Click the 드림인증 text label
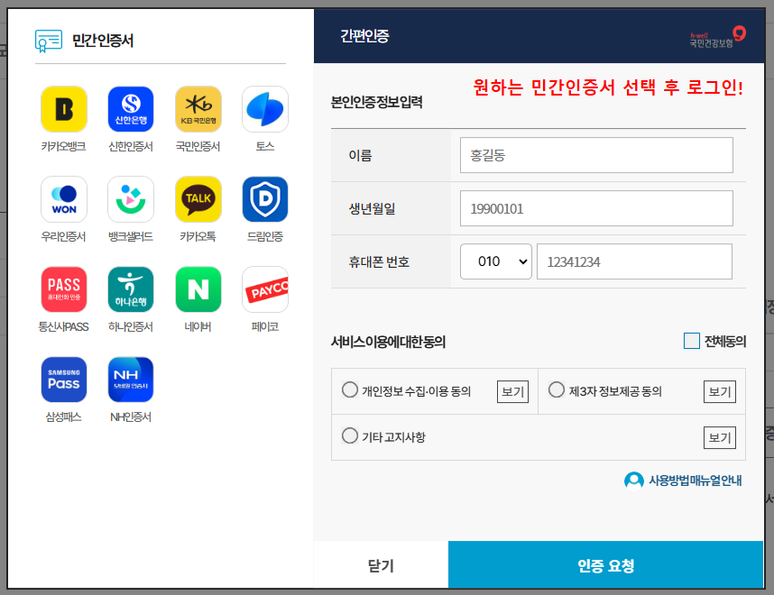Viewport: 774px width, 595px height. click(265, 237)
